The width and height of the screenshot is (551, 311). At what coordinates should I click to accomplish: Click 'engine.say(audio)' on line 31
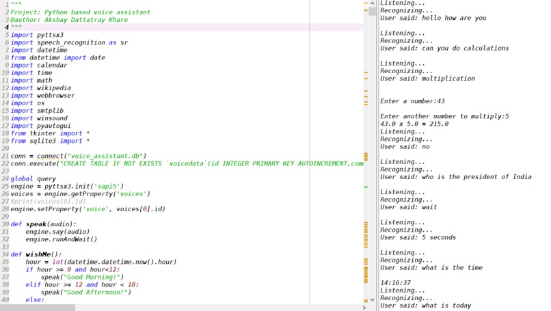[x=57, y=232]
